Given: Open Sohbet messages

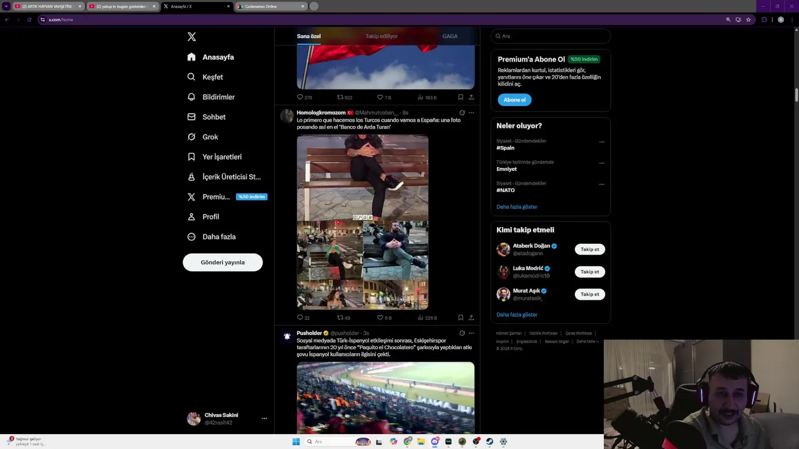Looking at the screenshot, I should [207, 117].
